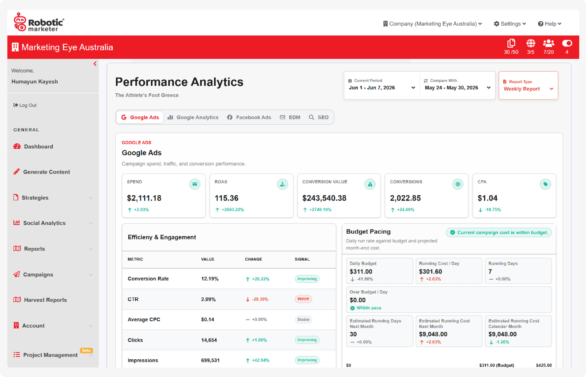This screenshot has width=586, height=377.
Task: Click the Improving badge for Impressions row
Action: [x=307, y=360]
